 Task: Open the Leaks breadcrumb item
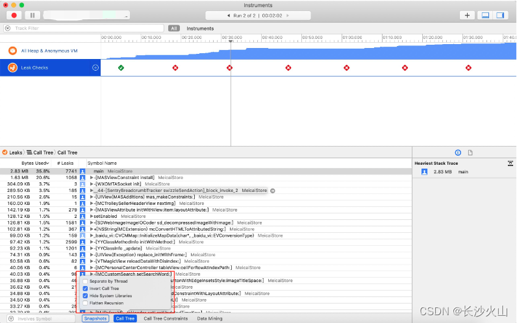[x=12, y=152]
